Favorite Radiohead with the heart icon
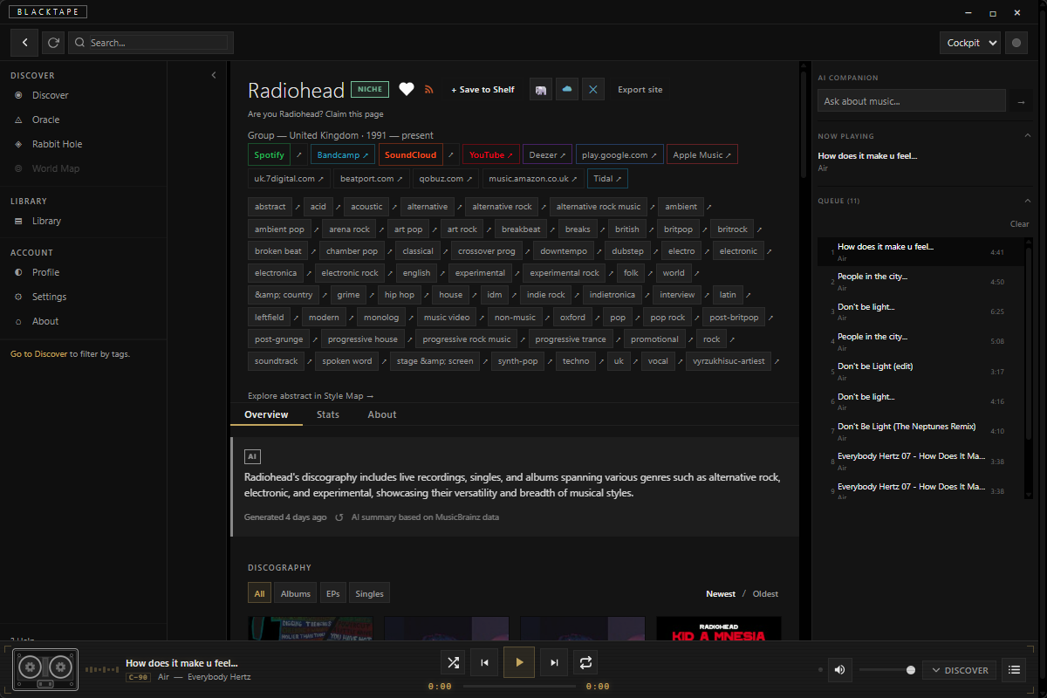 (x=407, y=89)
